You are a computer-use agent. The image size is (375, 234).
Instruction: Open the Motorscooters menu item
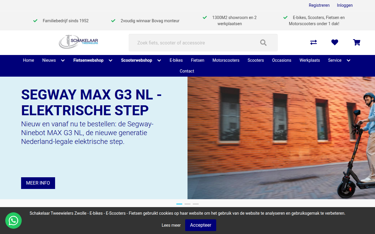[x=226, y=60]
